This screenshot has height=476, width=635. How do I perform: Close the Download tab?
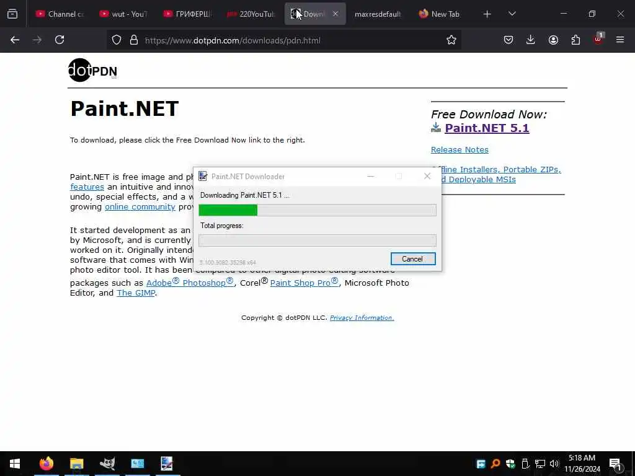pyautogui.click(x=335, y=14)
